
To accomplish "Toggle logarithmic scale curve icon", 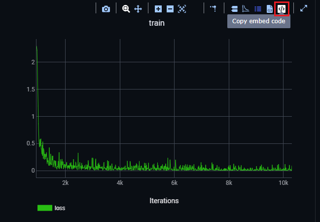I will [246, 9].
